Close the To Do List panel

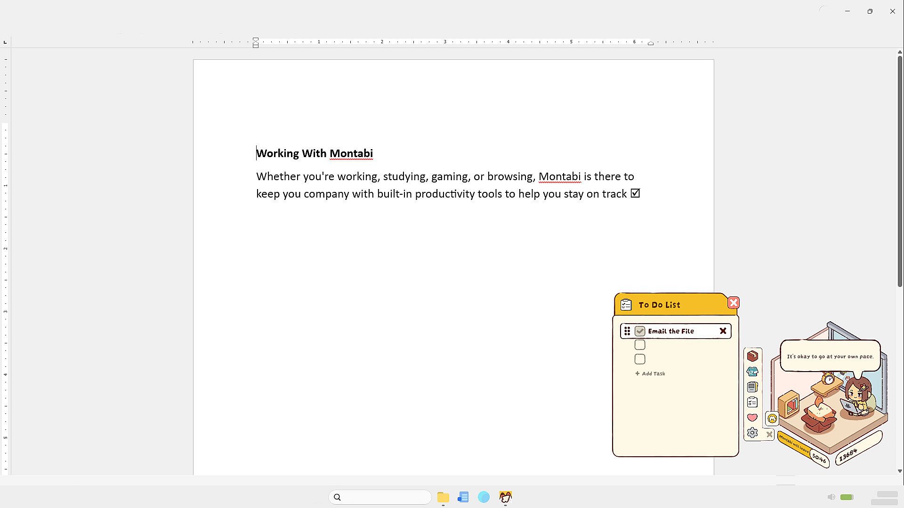[733, 303]
